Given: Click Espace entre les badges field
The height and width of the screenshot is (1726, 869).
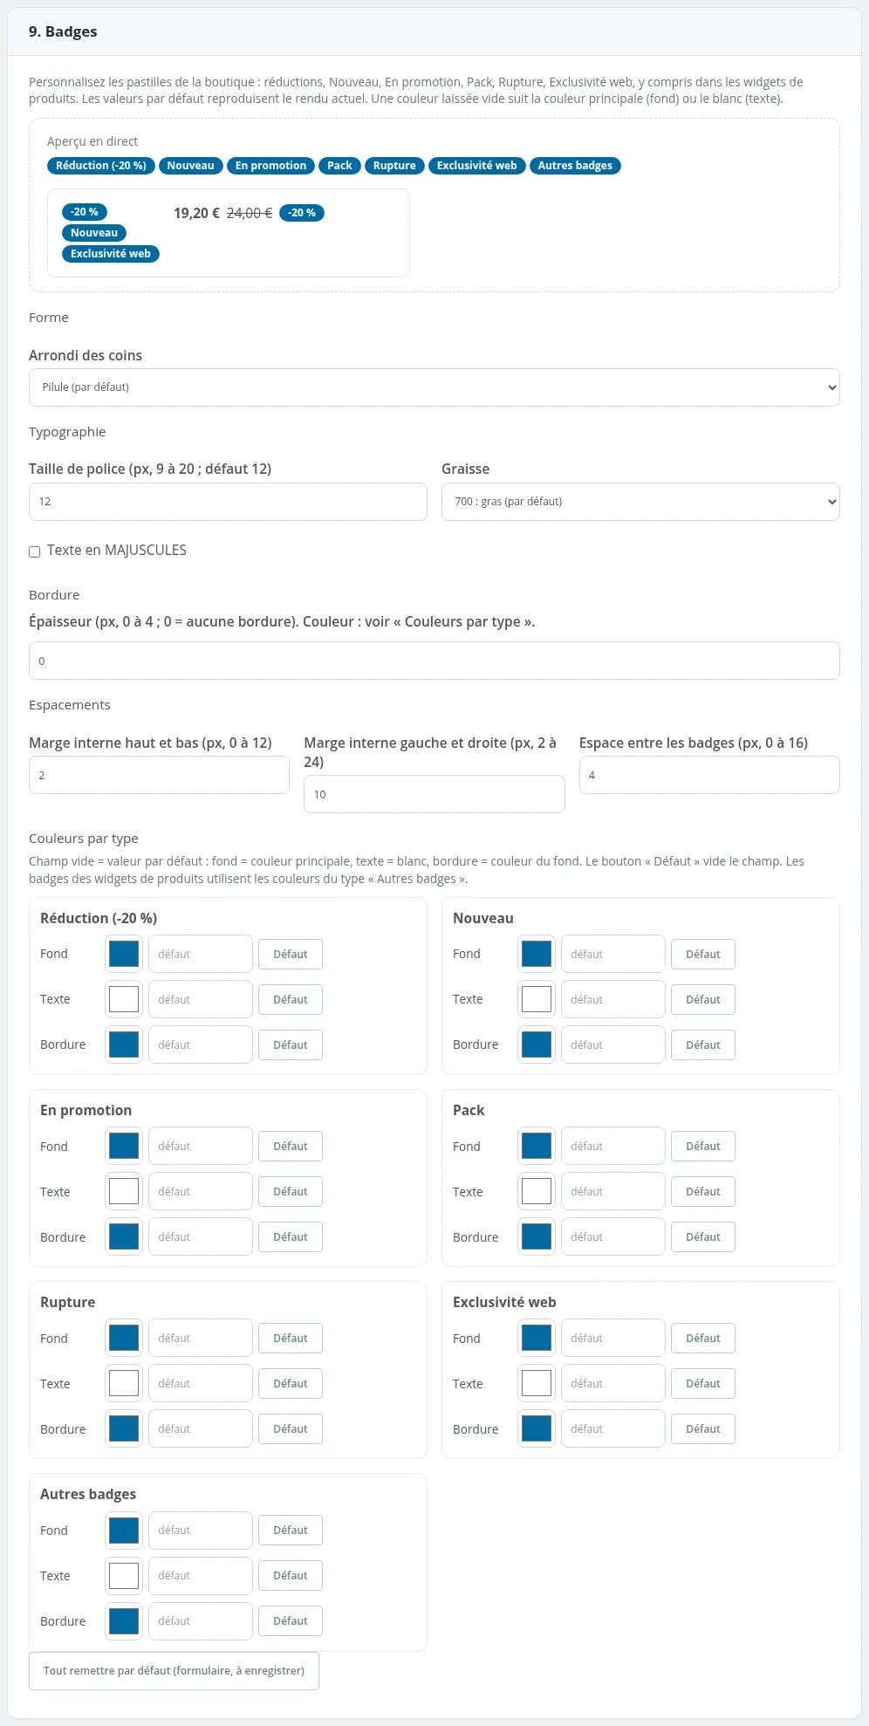Looking at the screenshot, I should point(709,775).
